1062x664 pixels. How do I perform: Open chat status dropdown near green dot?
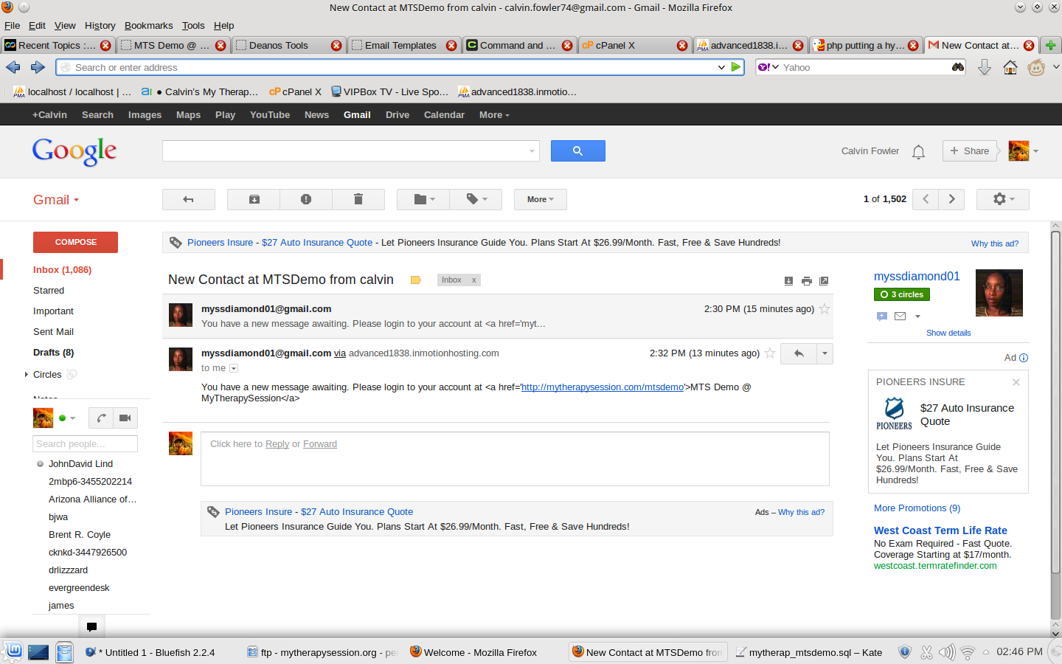(72, 418)
